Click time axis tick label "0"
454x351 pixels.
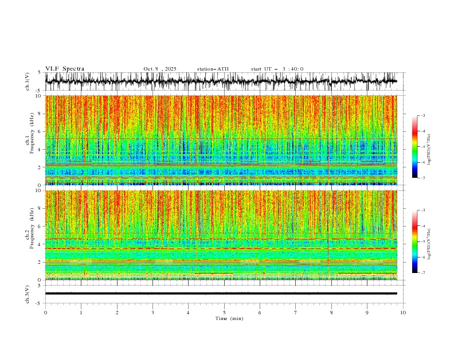[45, 313]
